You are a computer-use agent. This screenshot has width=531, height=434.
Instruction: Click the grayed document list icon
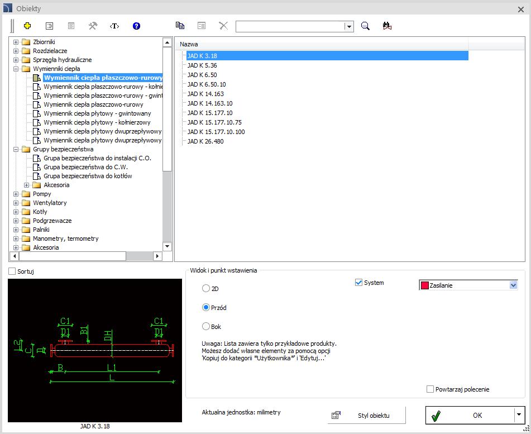[x=71, y=26]
